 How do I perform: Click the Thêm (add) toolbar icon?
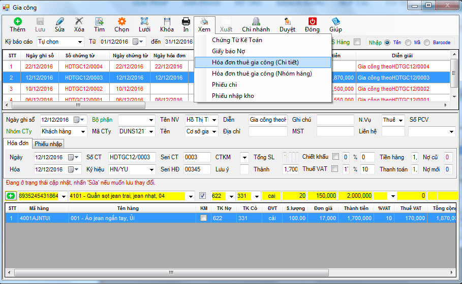(17, 21)
